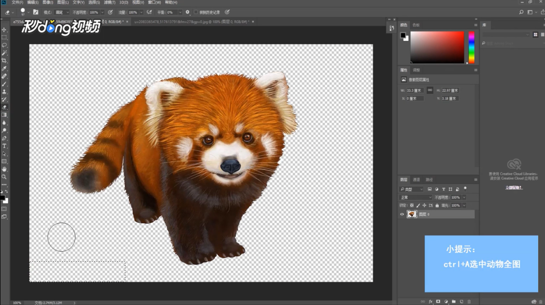Viewport: 545px width, 305px height.
Task: Activate the Zoom tool in toolbar
Action: click(x=4, y=177)
